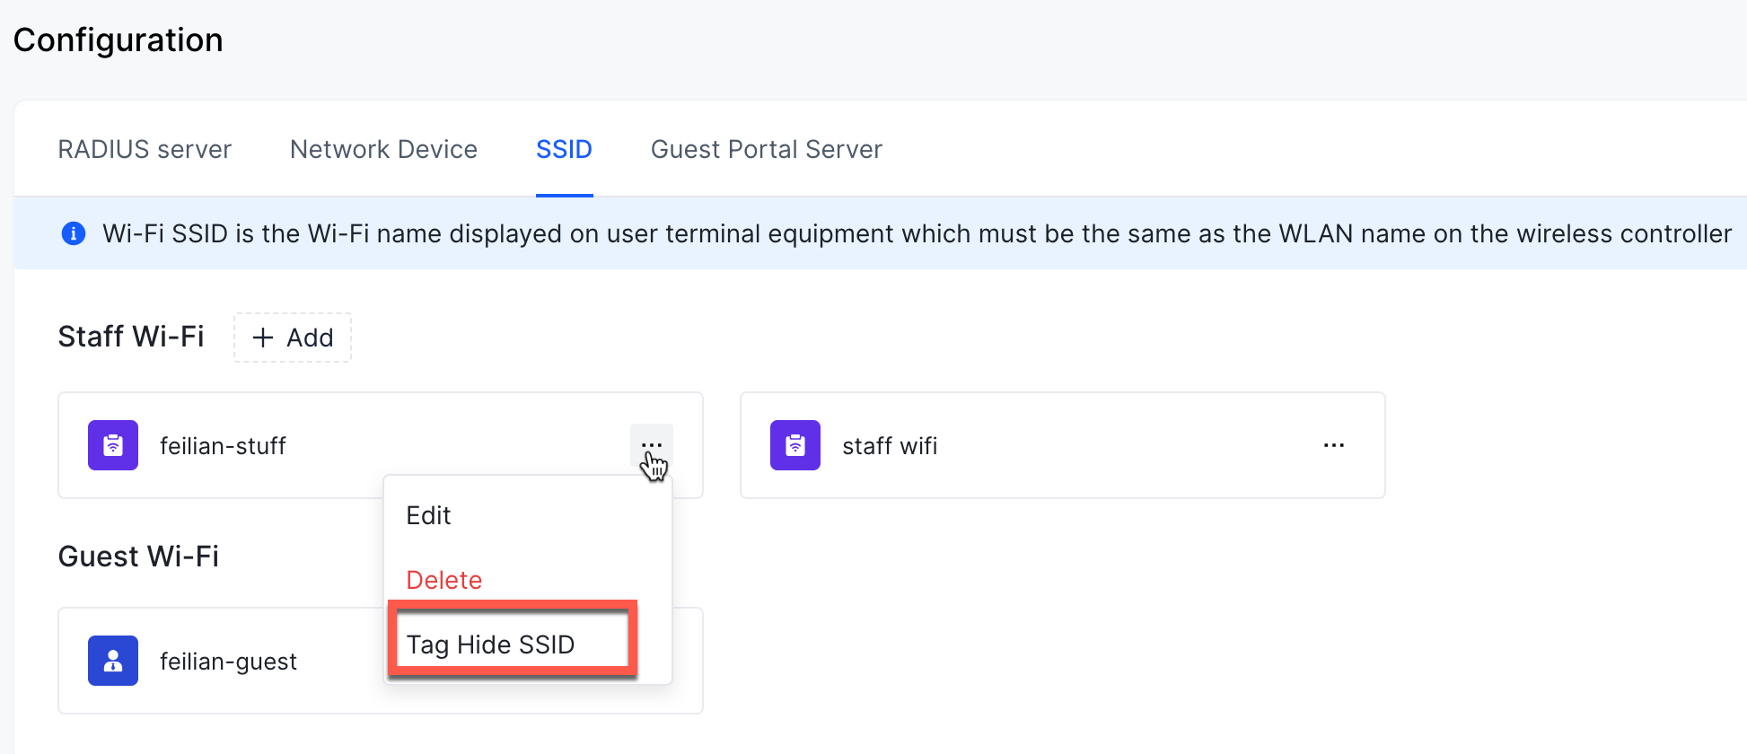This screenshot has height=754, width=1747.
Task: Select the feilian-stuff SSID name
Action: [223, 446]
